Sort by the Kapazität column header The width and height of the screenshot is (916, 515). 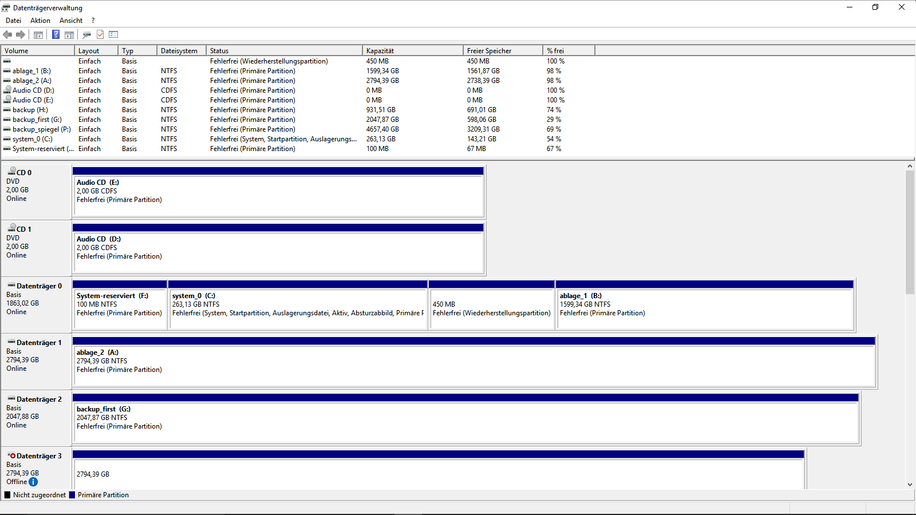tap(413, 51)
